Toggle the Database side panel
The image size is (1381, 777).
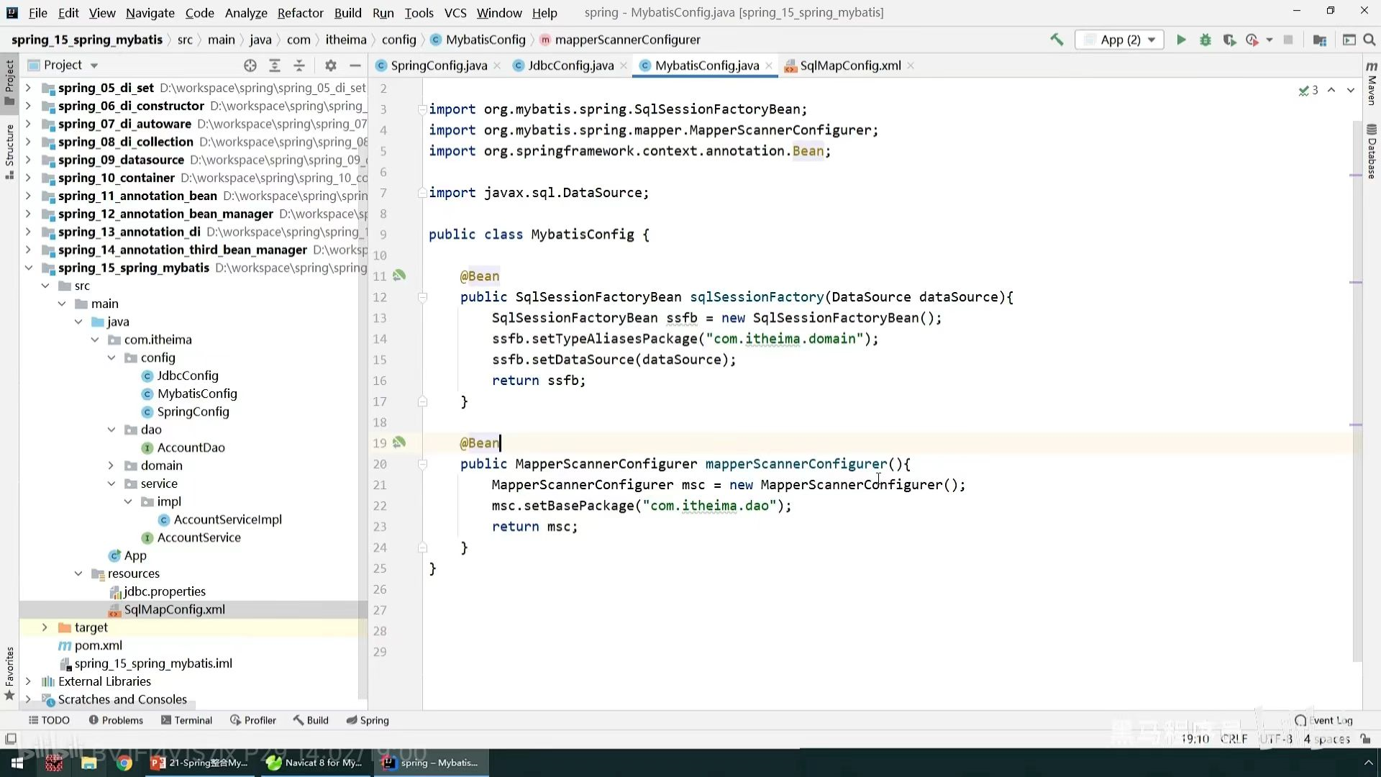coord(1372,151)
